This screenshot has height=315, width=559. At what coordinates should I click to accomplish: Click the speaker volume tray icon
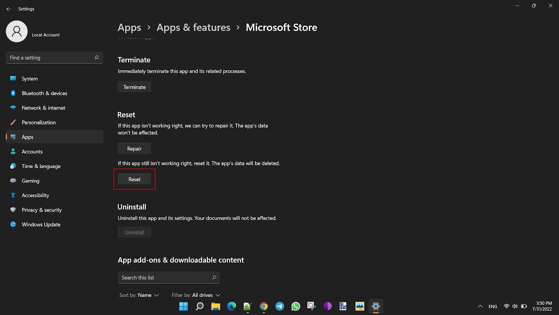pyautogui.click(x=515, y=306)
